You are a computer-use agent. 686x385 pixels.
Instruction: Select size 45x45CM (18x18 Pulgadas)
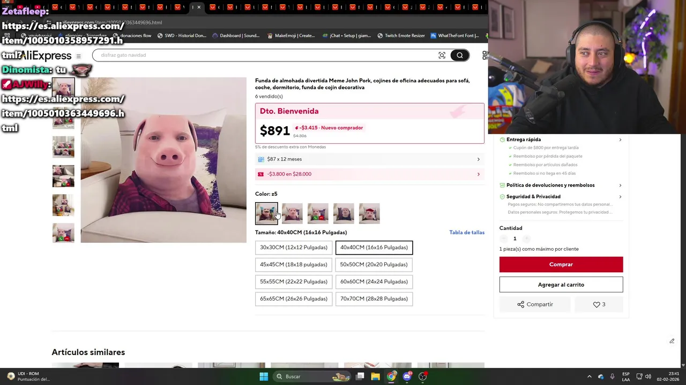(294, 265)
